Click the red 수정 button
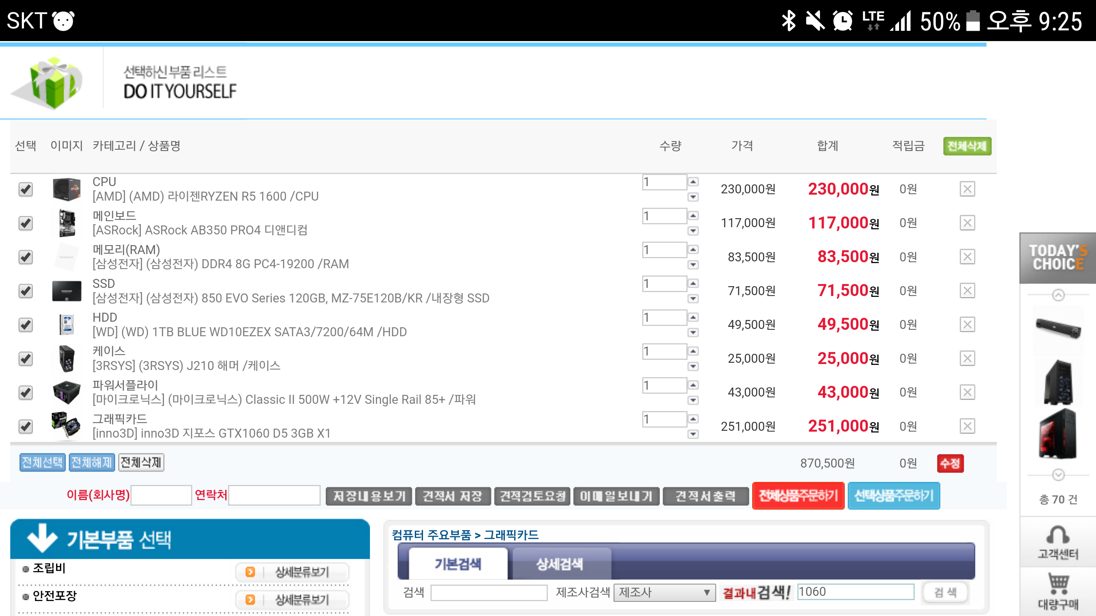Image resolution: width=1096 pixels, height=616 pixels. (x=950, y=463)
